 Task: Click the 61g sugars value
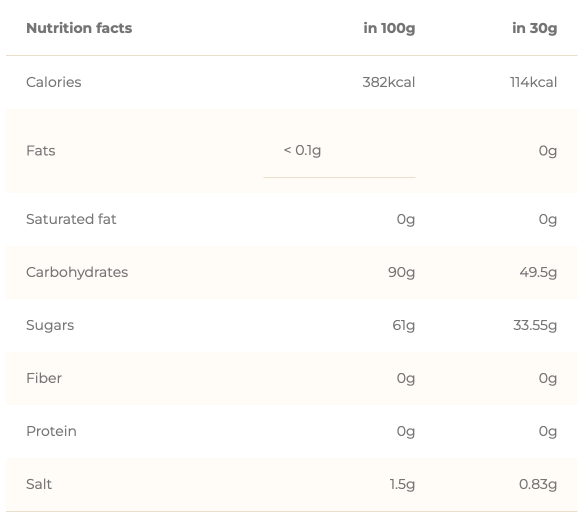(x=403, y=325)
